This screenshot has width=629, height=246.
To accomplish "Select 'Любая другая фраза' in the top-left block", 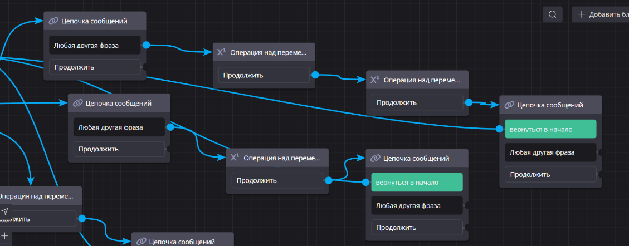I will (x=94, y=45).
